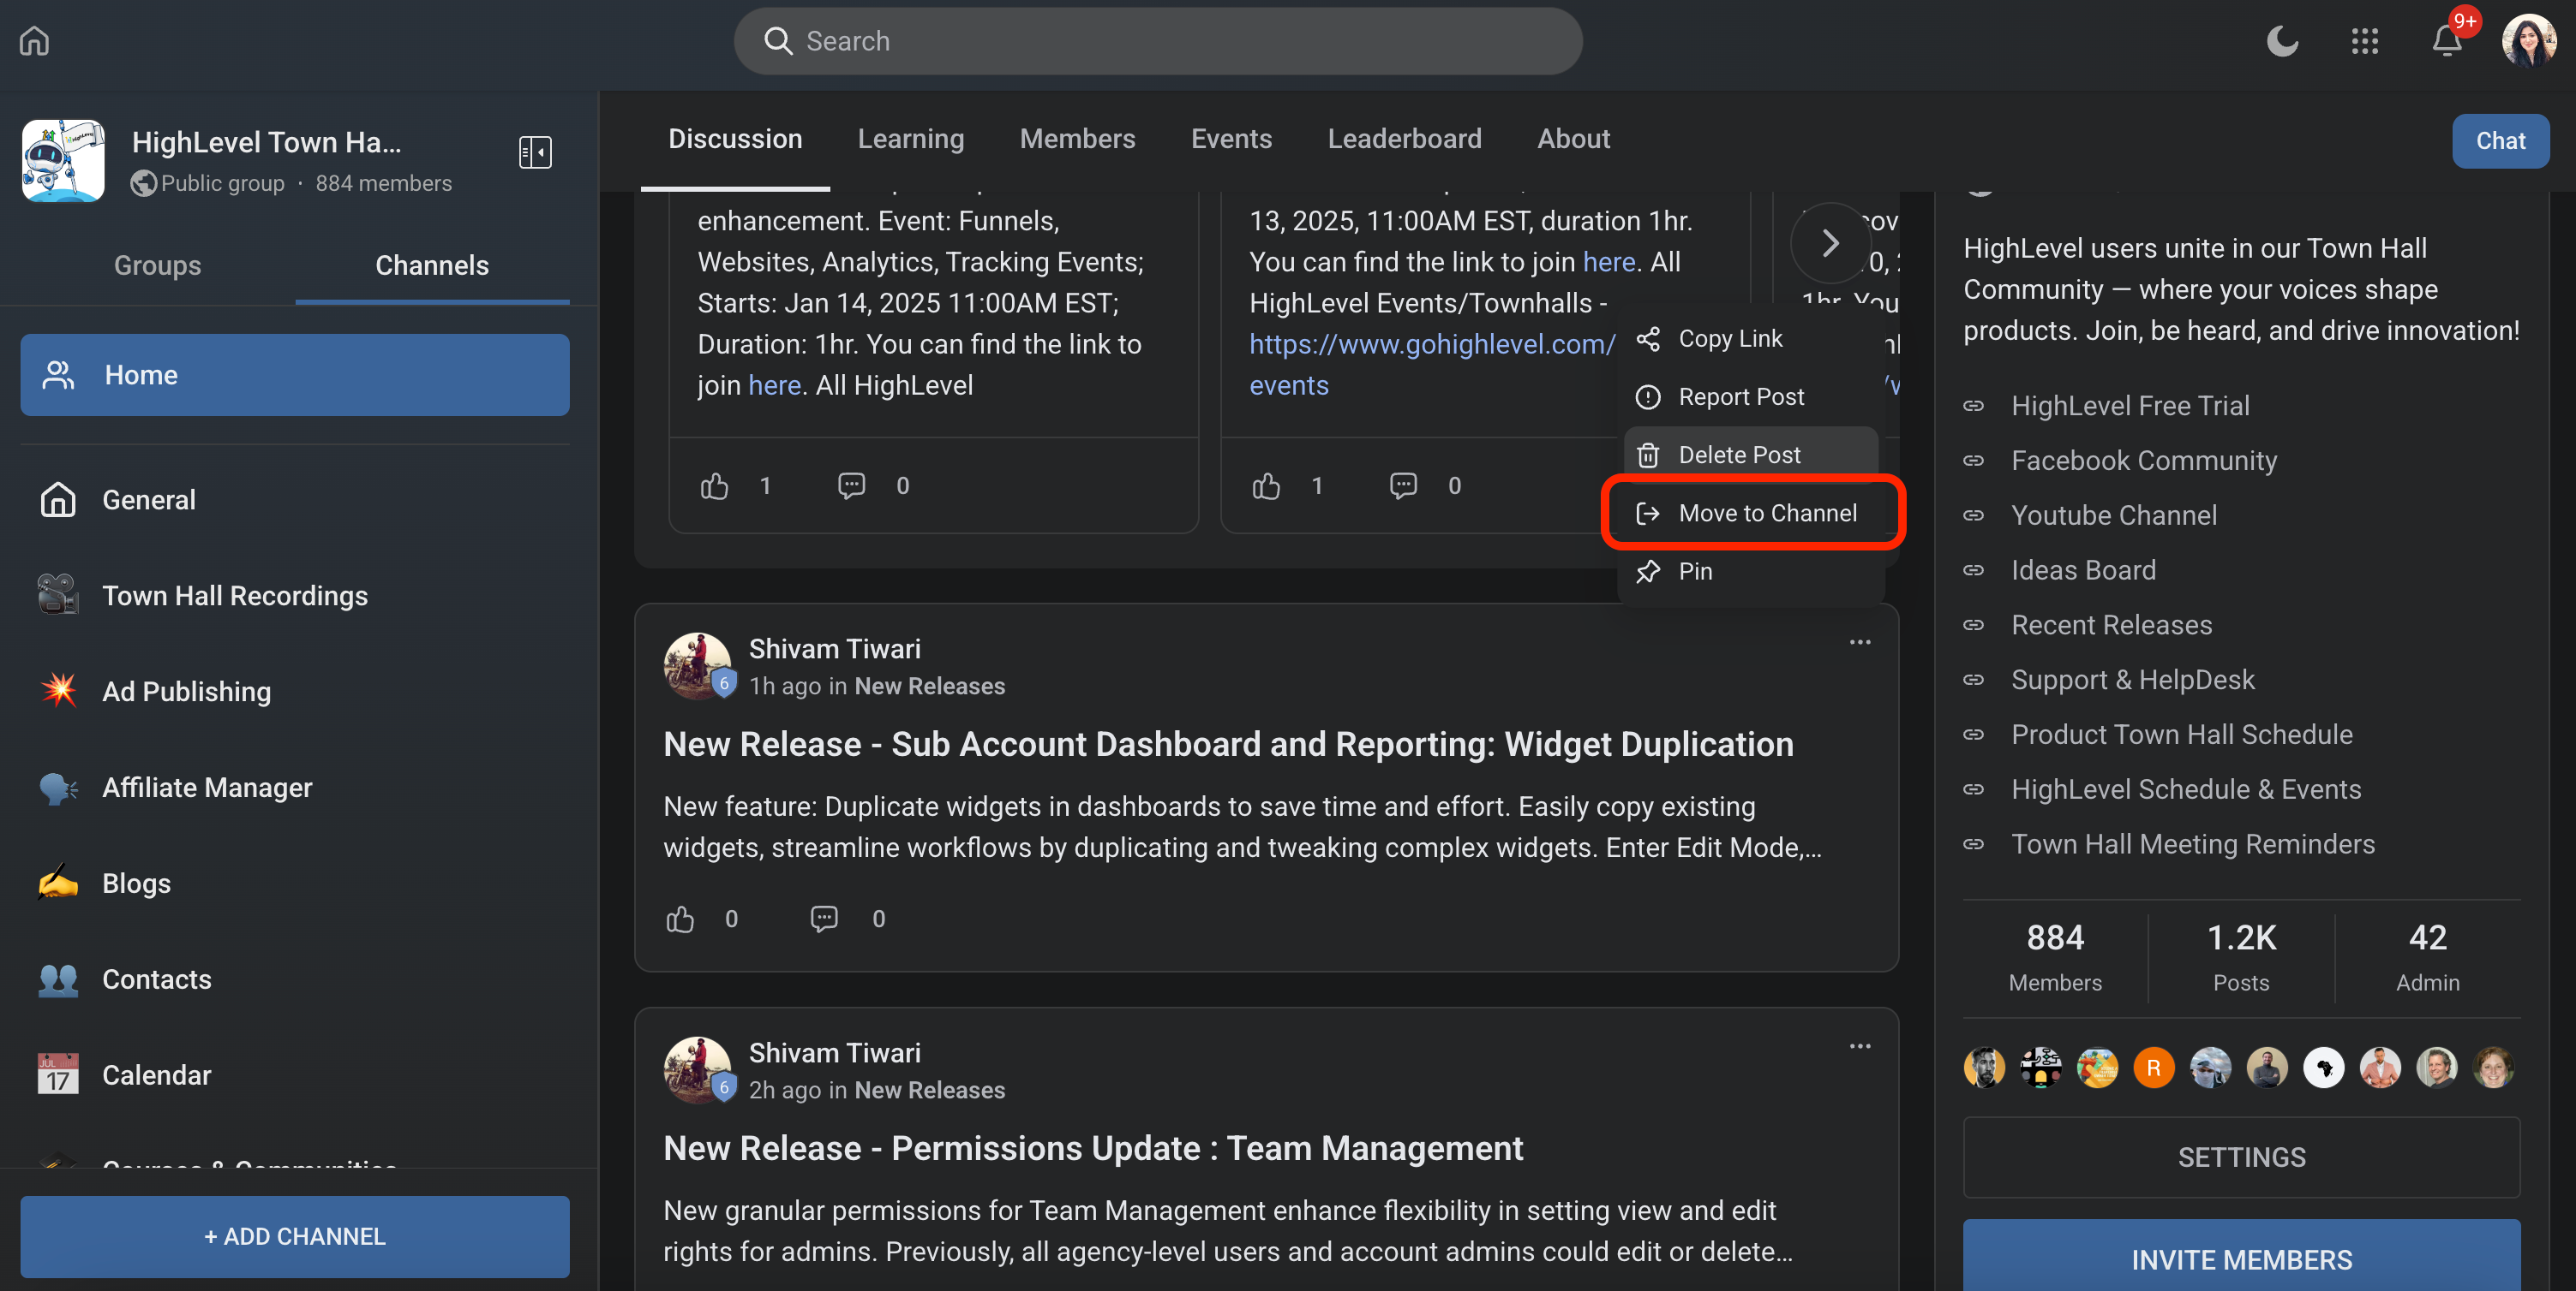Open the Ideas Board link
The image size is (2576, 1291).
pos(2083,569)
